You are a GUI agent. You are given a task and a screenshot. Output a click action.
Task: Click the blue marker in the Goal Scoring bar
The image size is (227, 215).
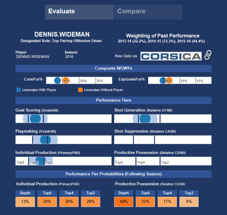[x=35, y=118]
